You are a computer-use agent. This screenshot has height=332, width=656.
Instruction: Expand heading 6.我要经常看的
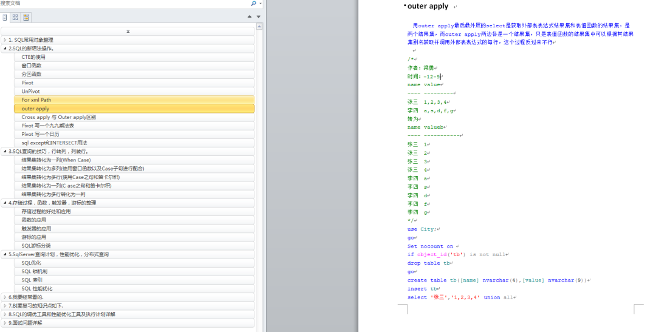point(5,297)
